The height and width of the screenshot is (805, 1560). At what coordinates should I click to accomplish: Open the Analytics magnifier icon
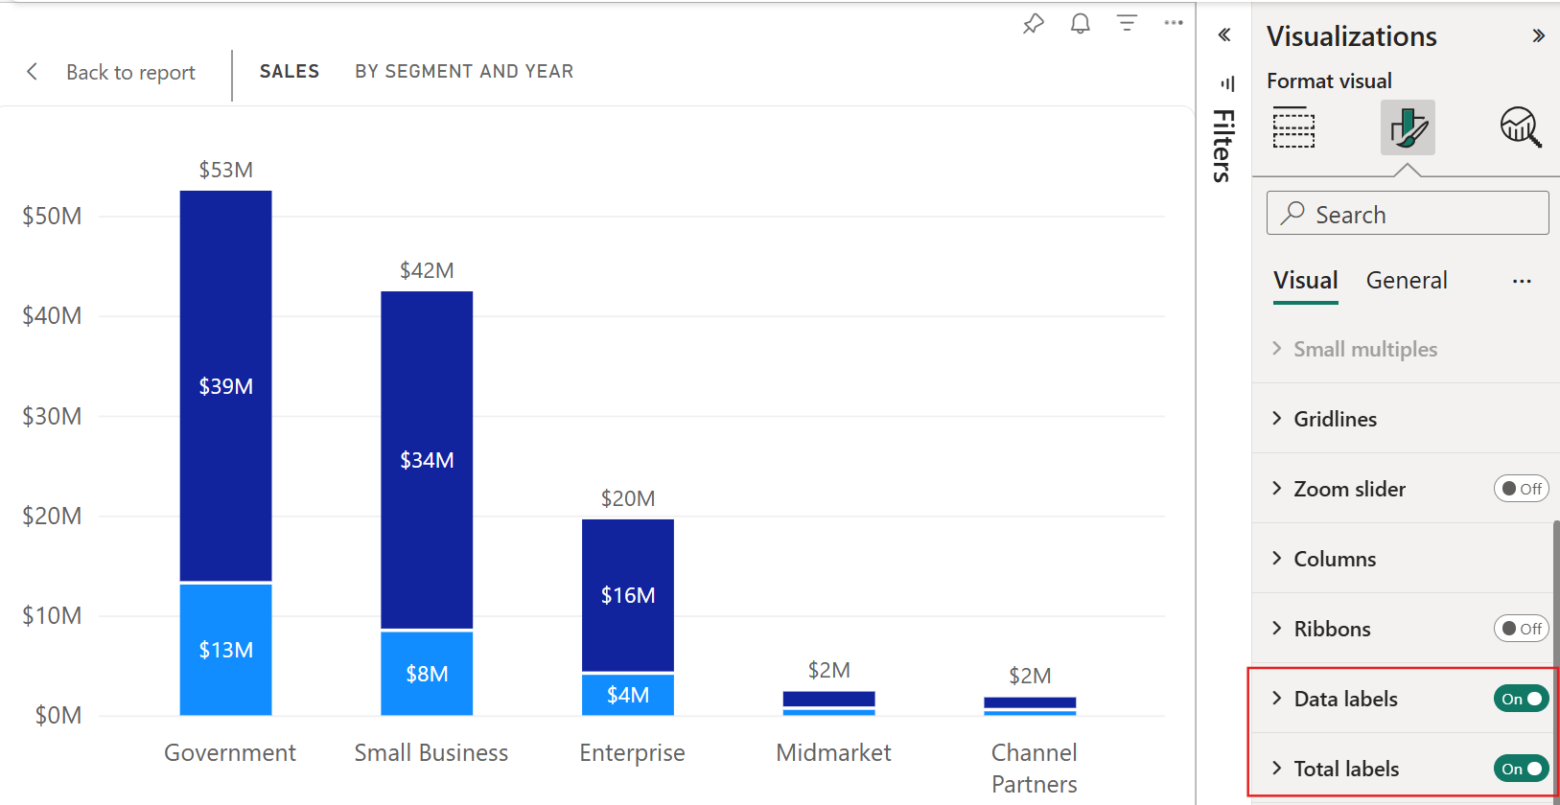(x=1521, y=127)
